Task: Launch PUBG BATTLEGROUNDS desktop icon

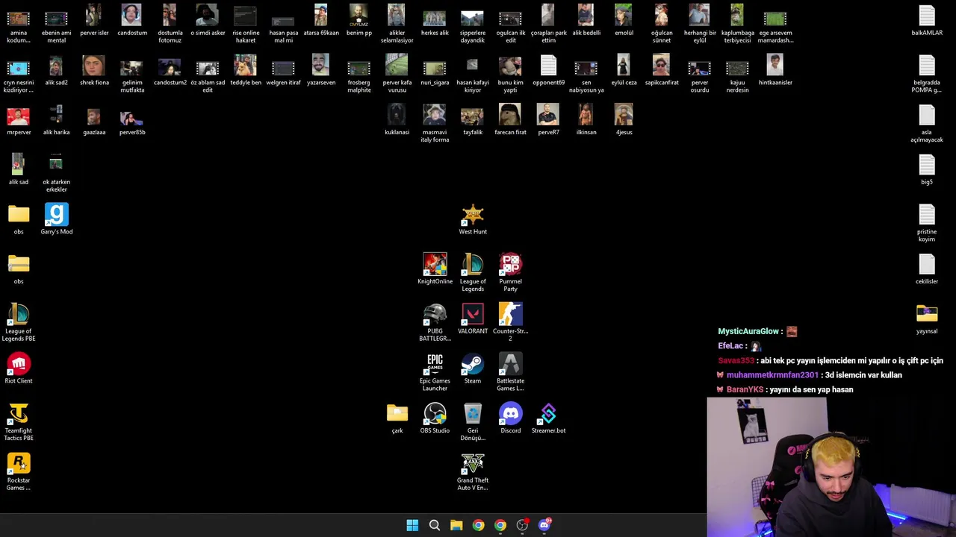Action: 435,322
